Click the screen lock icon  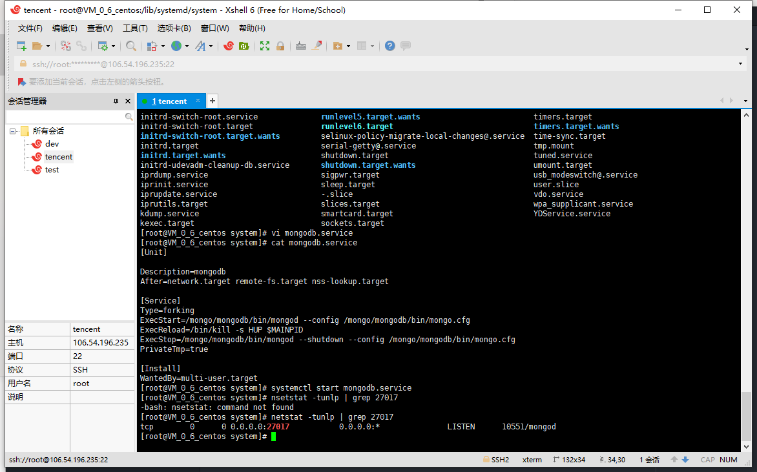click(282, 46)
